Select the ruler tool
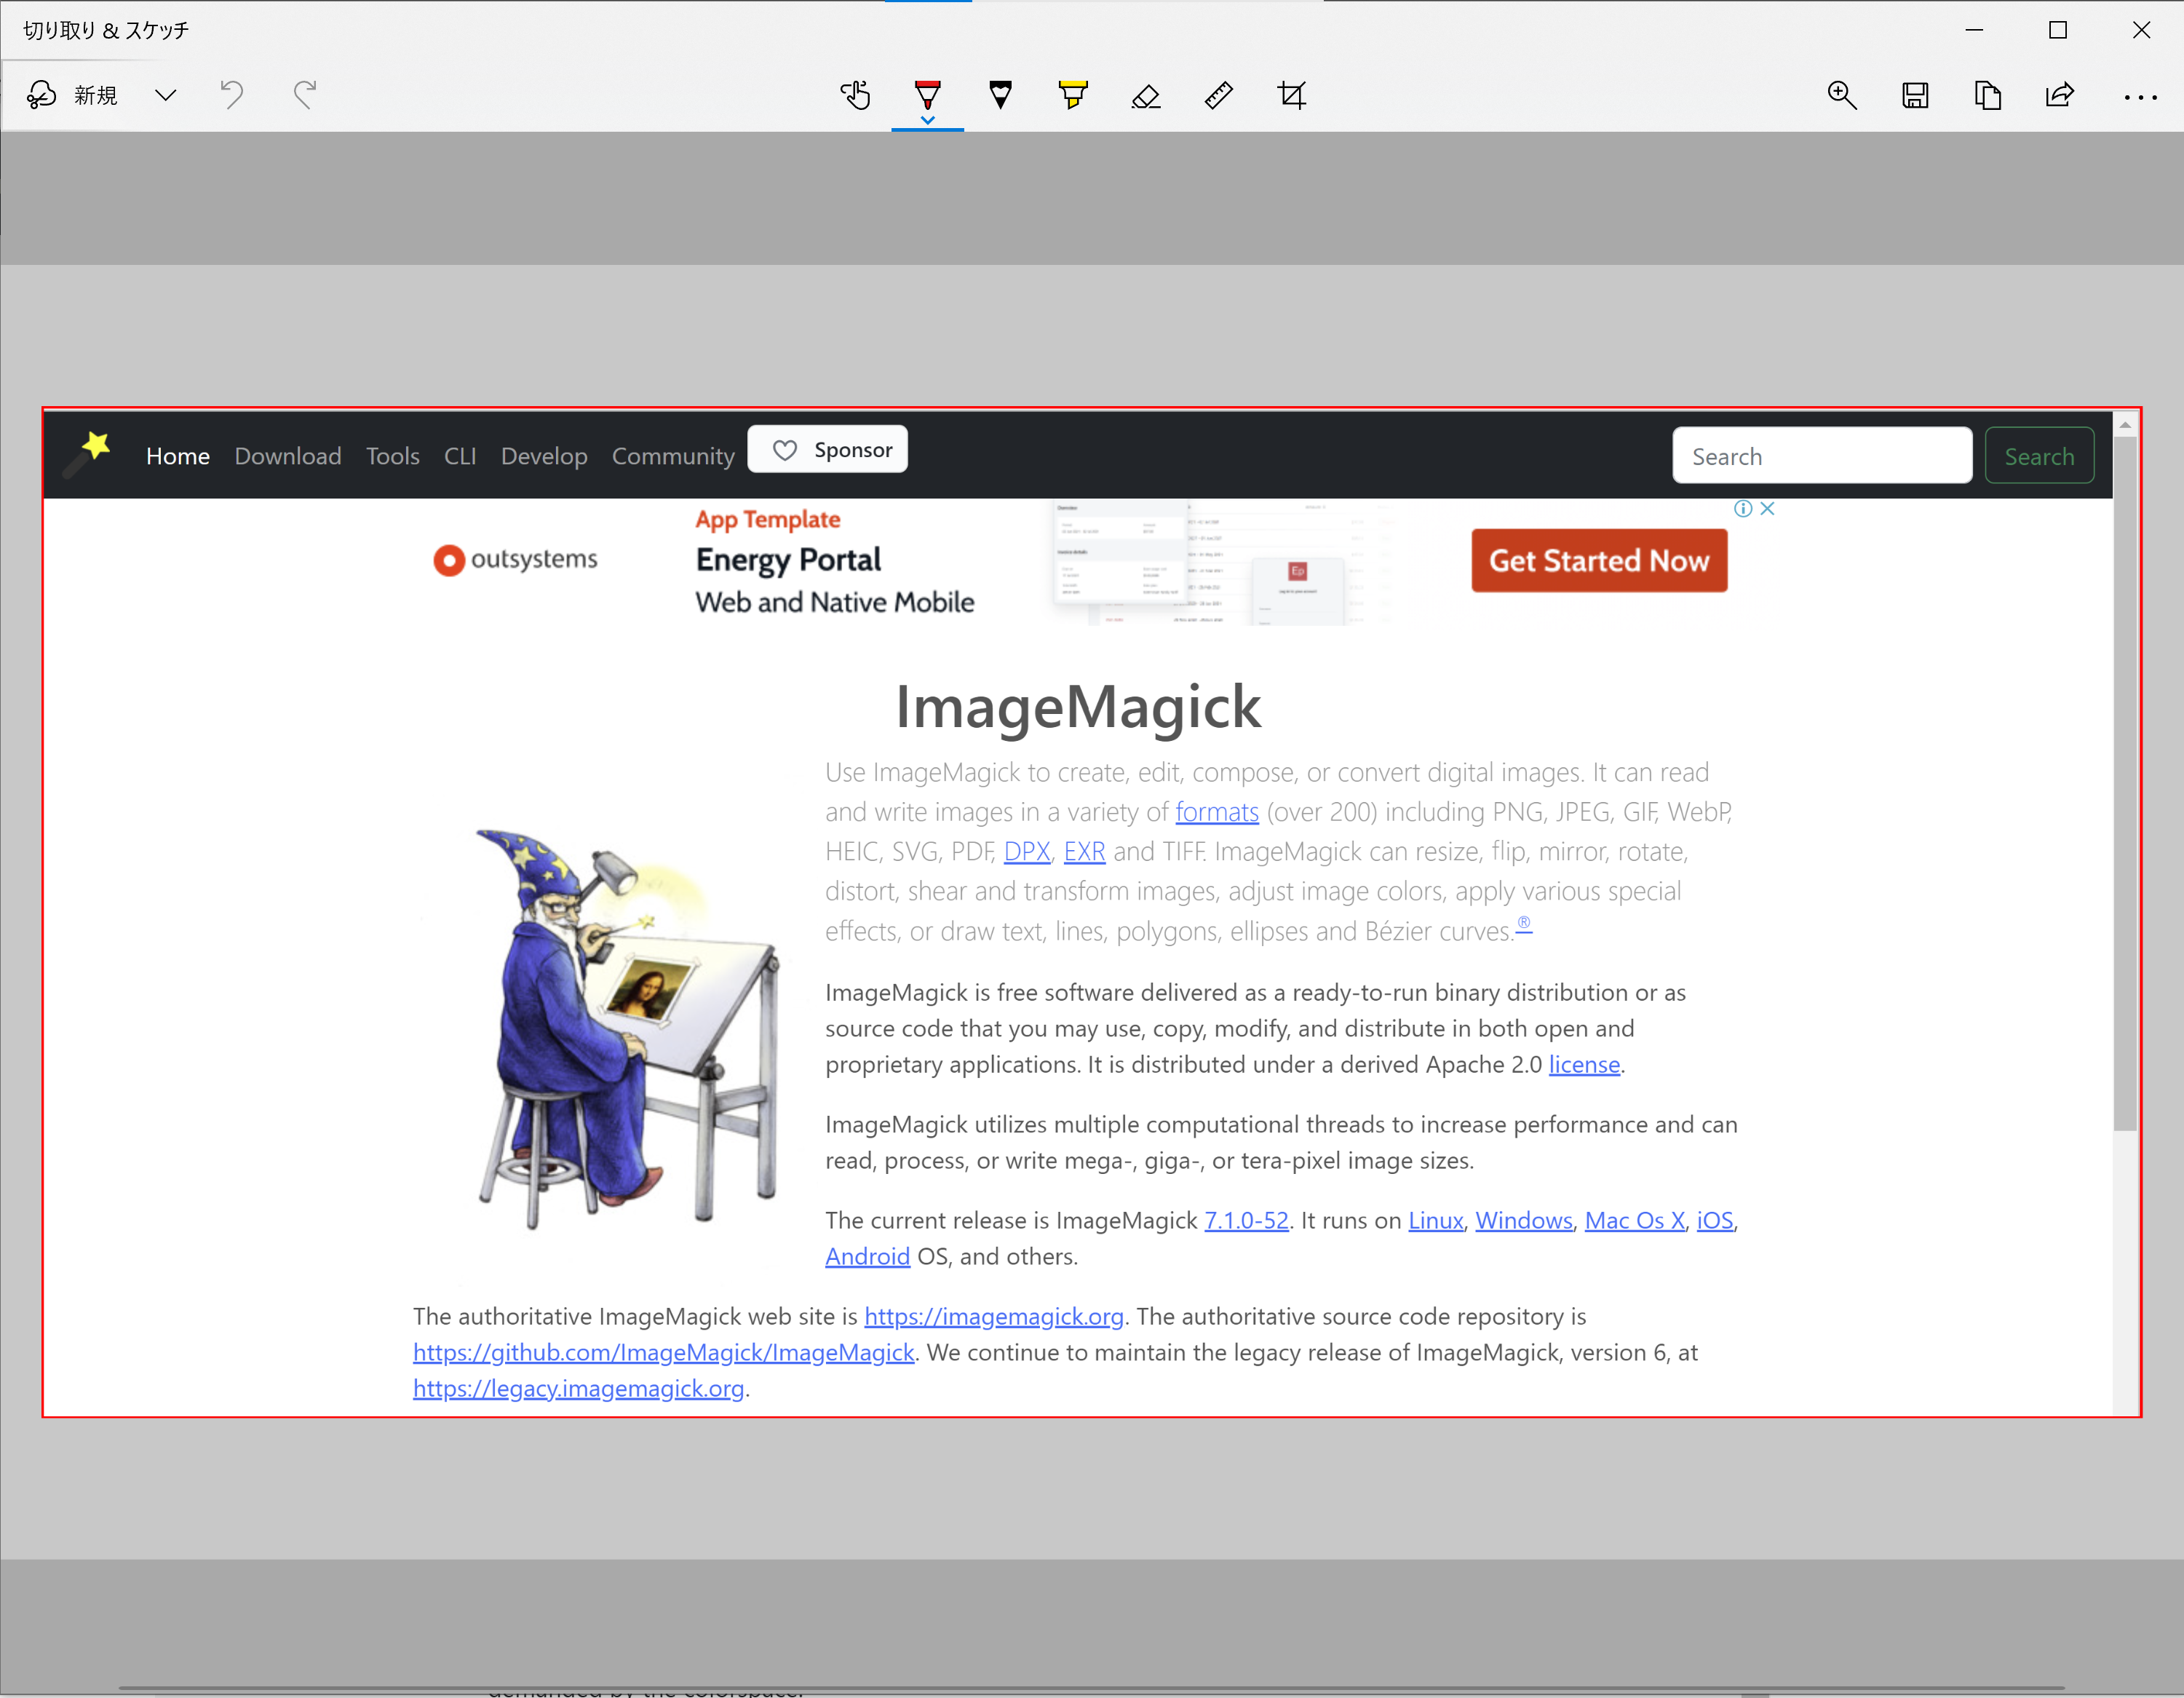The image size is (2184, 1698). pos(1219,95)
